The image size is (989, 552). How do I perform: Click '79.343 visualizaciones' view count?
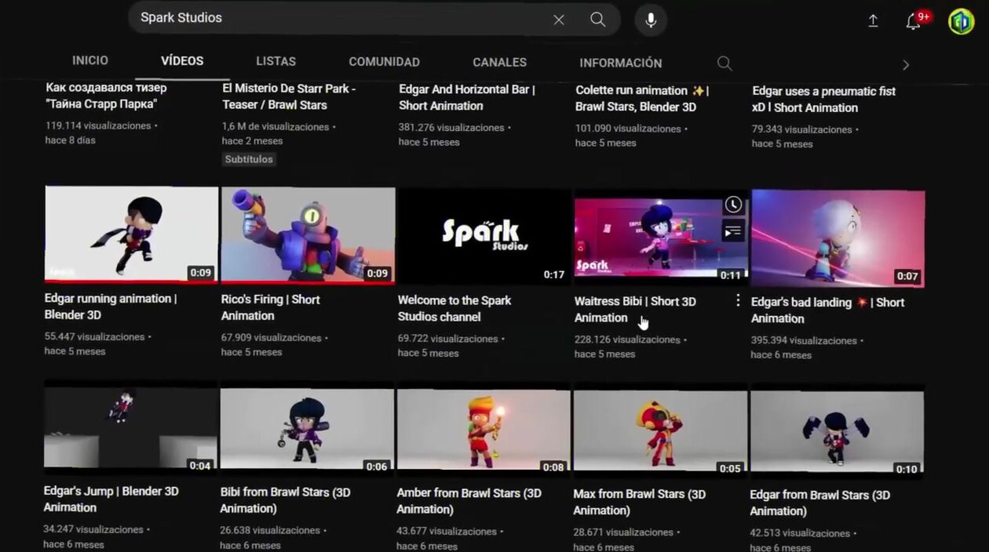tap(802, 129)
